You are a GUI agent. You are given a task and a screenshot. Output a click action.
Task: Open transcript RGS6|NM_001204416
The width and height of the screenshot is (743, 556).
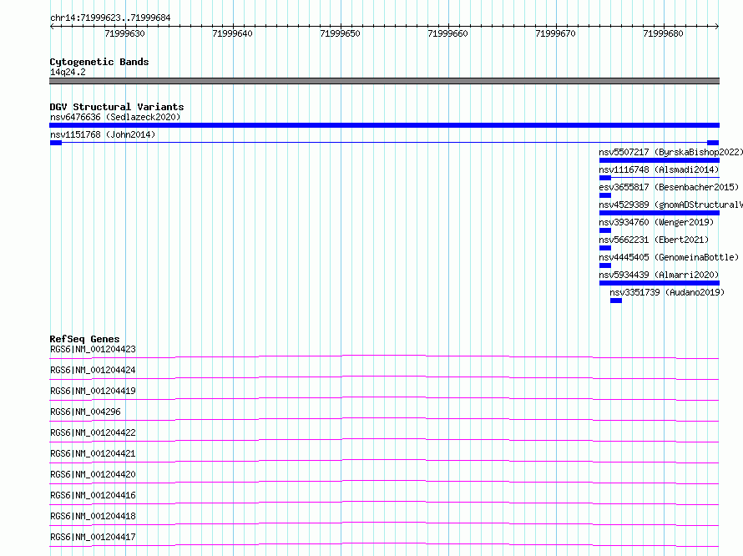93,495
